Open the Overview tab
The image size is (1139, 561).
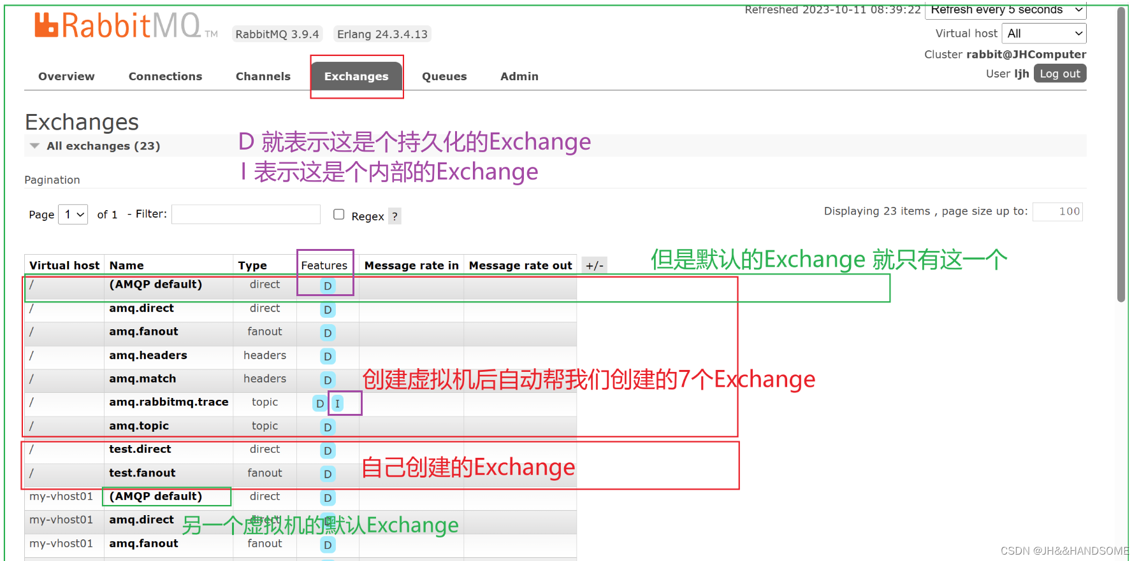[66, 76]
